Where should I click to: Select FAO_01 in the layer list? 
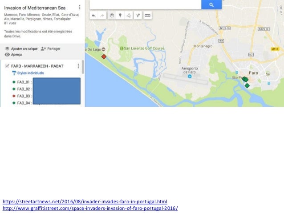point(24,82)
